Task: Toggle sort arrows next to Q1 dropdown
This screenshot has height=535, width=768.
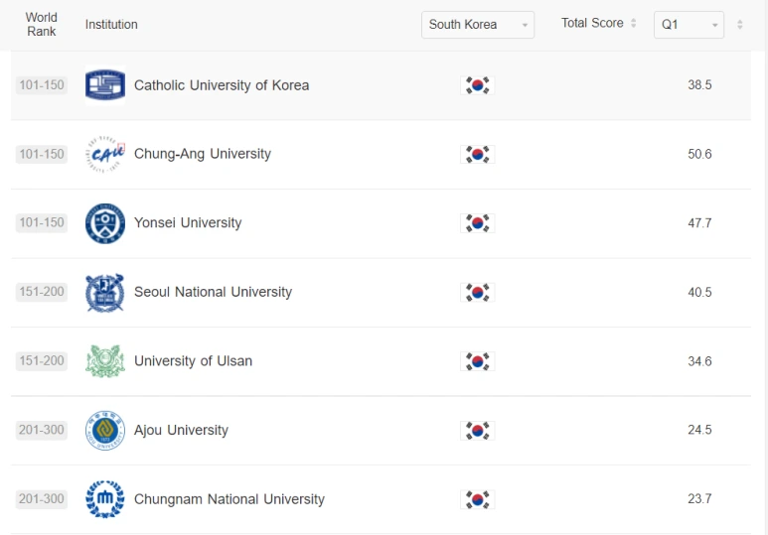Action: pos(739,25)
